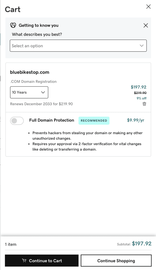The image size is (156, 270).
Task: Click the 1 item count text
Action: tap(11, 244)
